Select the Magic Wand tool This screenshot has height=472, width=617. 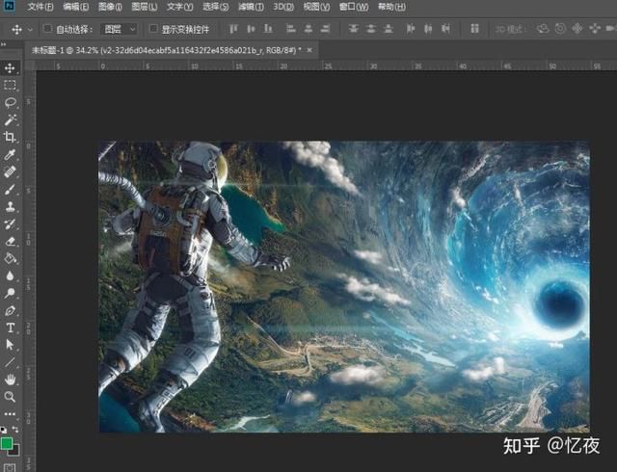pos(10,119)
